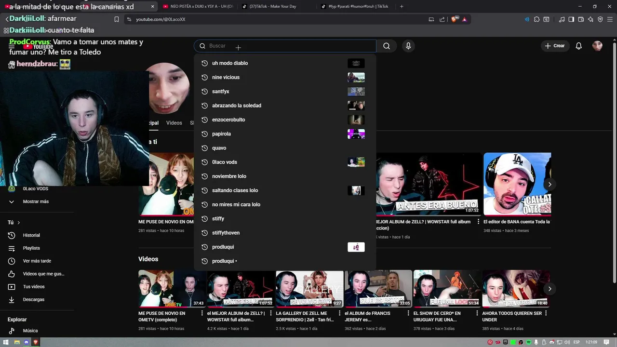617x347 pixels.
Task: Open YouTube notifications bell
Action: tap(579, 46)
